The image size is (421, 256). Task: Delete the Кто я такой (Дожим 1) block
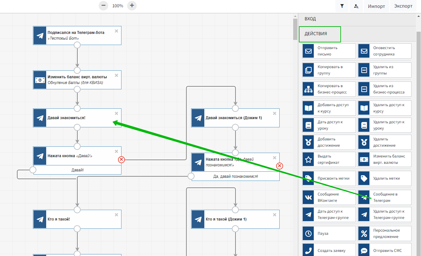coord(275,215)
